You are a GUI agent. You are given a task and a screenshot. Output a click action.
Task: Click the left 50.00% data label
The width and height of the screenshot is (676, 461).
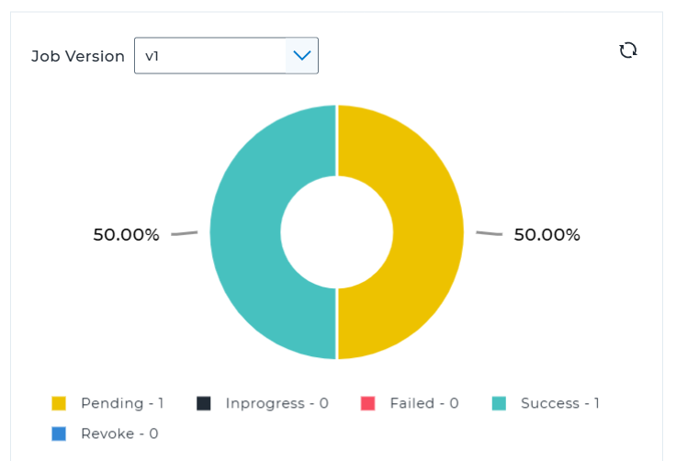126,235
